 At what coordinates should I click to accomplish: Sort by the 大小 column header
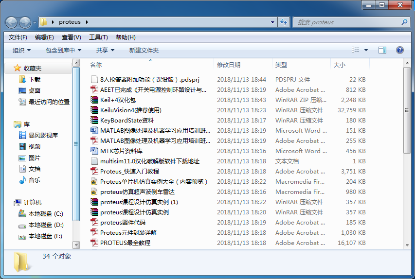350,65
